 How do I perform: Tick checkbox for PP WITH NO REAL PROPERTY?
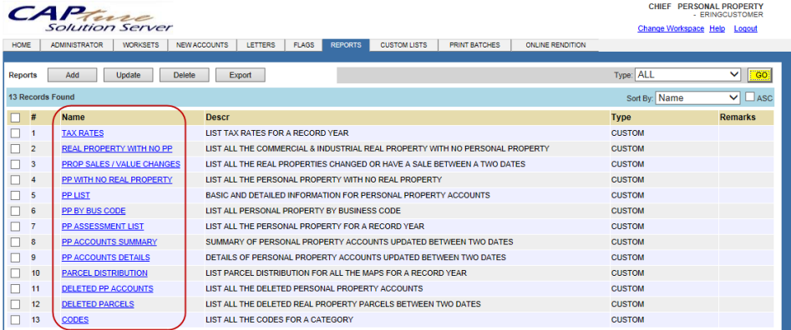pyautogui.click(x=16, y=180)
